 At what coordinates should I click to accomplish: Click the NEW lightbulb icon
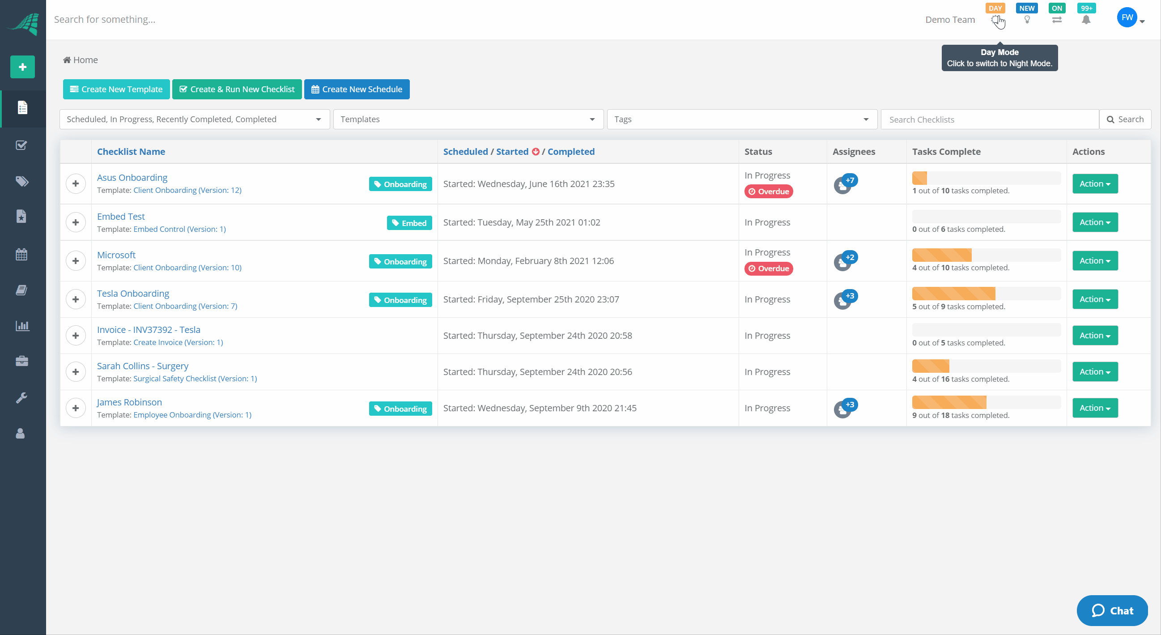[1027, 20]
